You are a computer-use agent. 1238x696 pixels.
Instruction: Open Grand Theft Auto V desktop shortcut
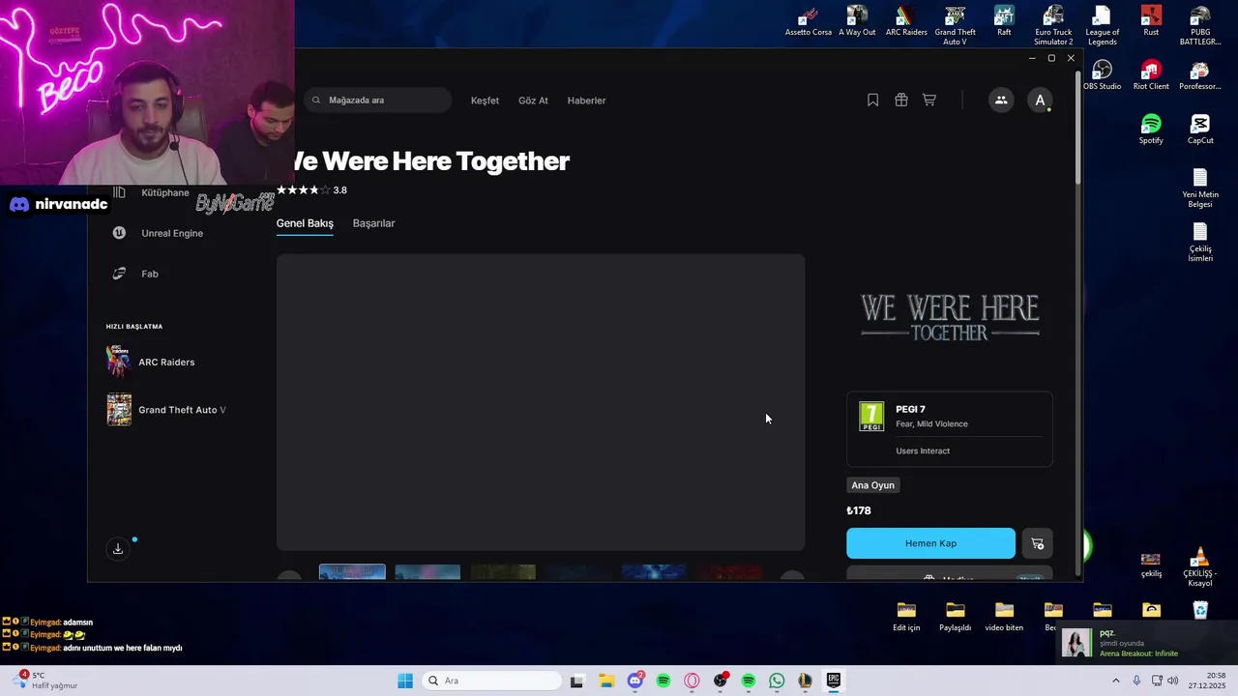tap(955, 26)
